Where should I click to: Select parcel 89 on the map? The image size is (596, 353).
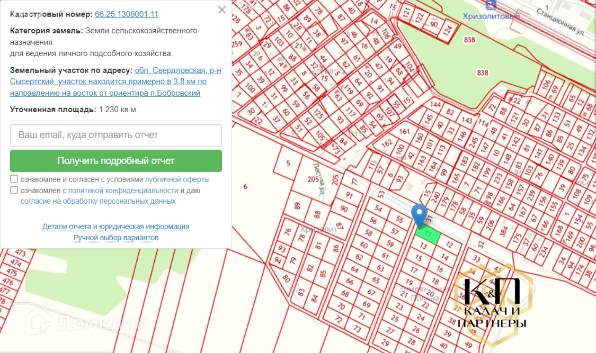click(297, 206)
